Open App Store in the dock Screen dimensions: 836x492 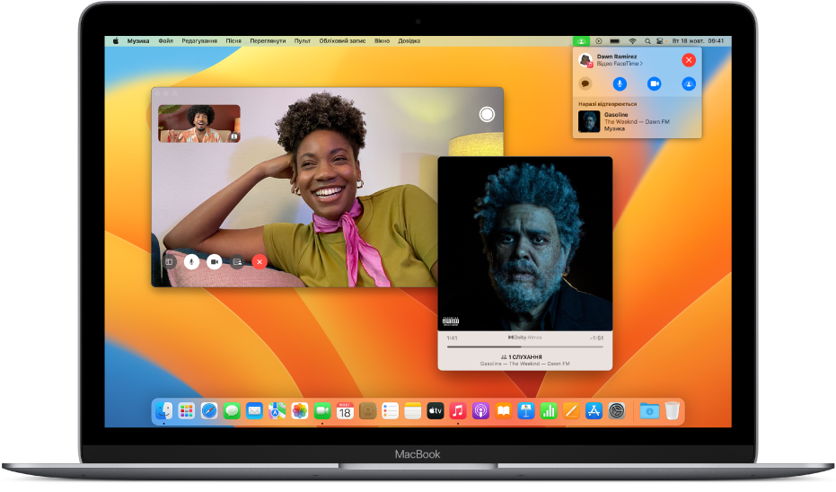click(x=594, y=411)
